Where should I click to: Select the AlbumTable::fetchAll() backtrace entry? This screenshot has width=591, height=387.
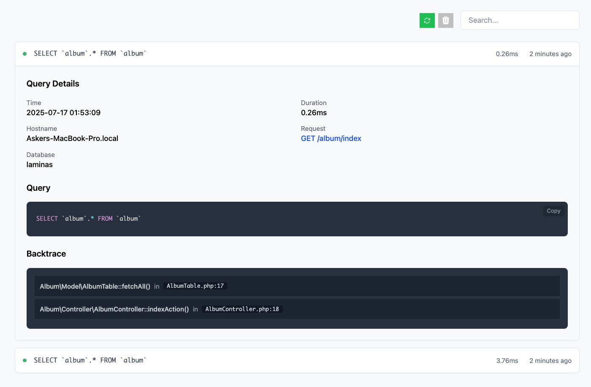pos(95,287)
